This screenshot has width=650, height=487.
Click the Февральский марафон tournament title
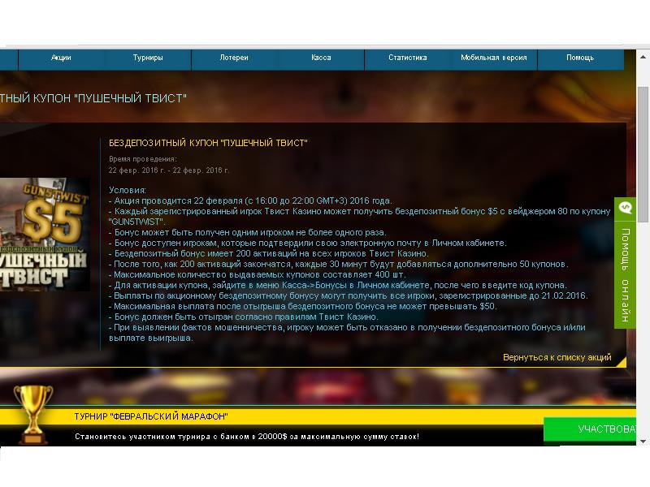(x=151, y=417)
